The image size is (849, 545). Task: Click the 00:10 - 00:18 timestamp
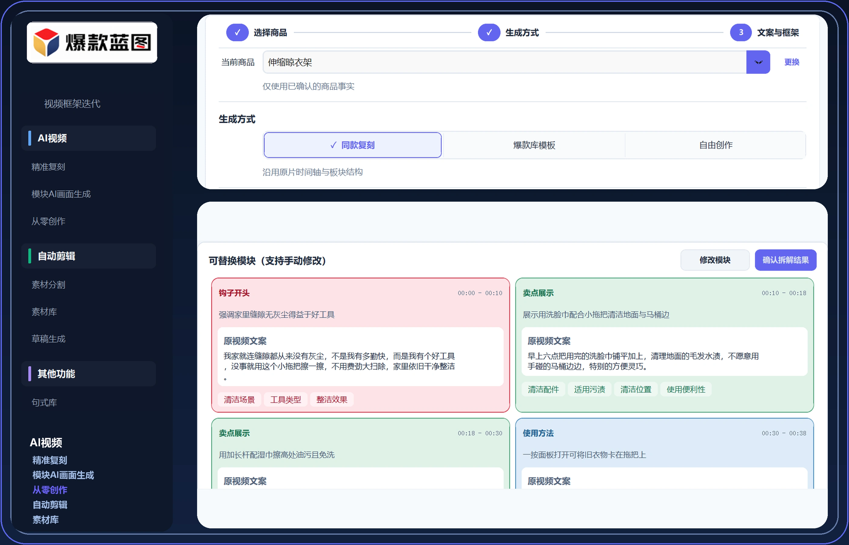pos(784,293)
